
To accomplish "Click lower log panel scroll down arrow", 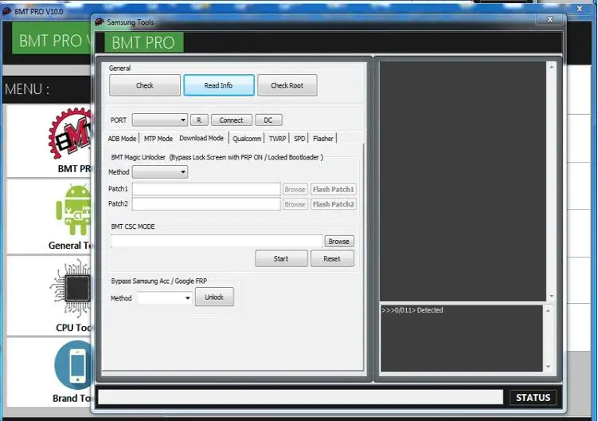I will [x=548, y=366].
